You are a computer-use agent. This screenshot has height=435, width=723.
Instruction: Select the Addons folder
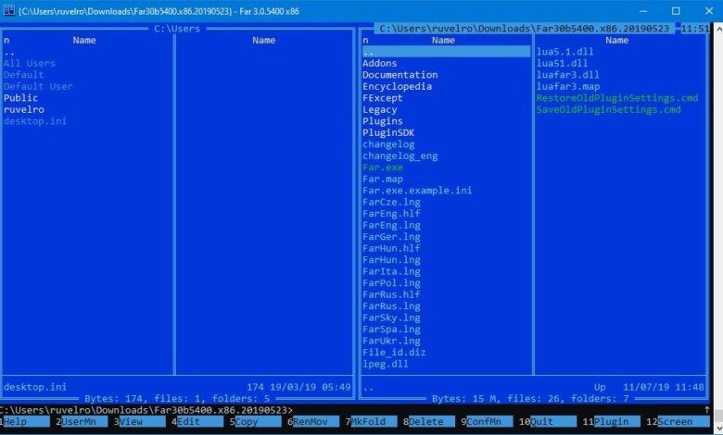pyautogui.click(x=379, y=64)
